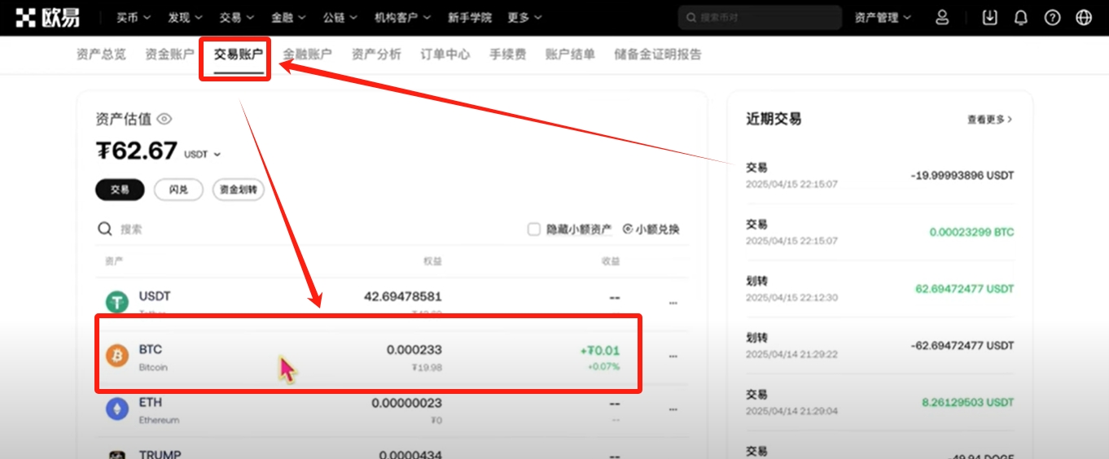
Task: Toggle asset valuation visibility eye
Action: (x=164, y=119)
